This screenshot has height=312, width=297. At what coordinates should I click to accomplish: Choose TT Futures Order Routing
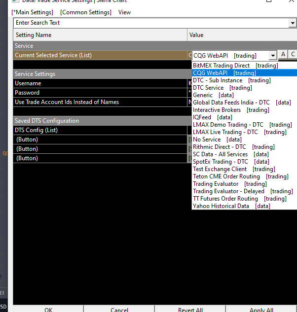pos(244,199)
